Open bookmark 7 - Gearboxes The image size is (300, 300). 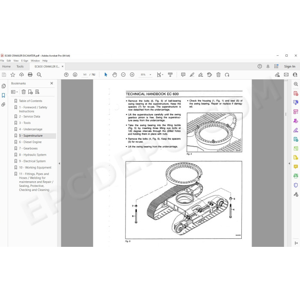click(28, 148)
